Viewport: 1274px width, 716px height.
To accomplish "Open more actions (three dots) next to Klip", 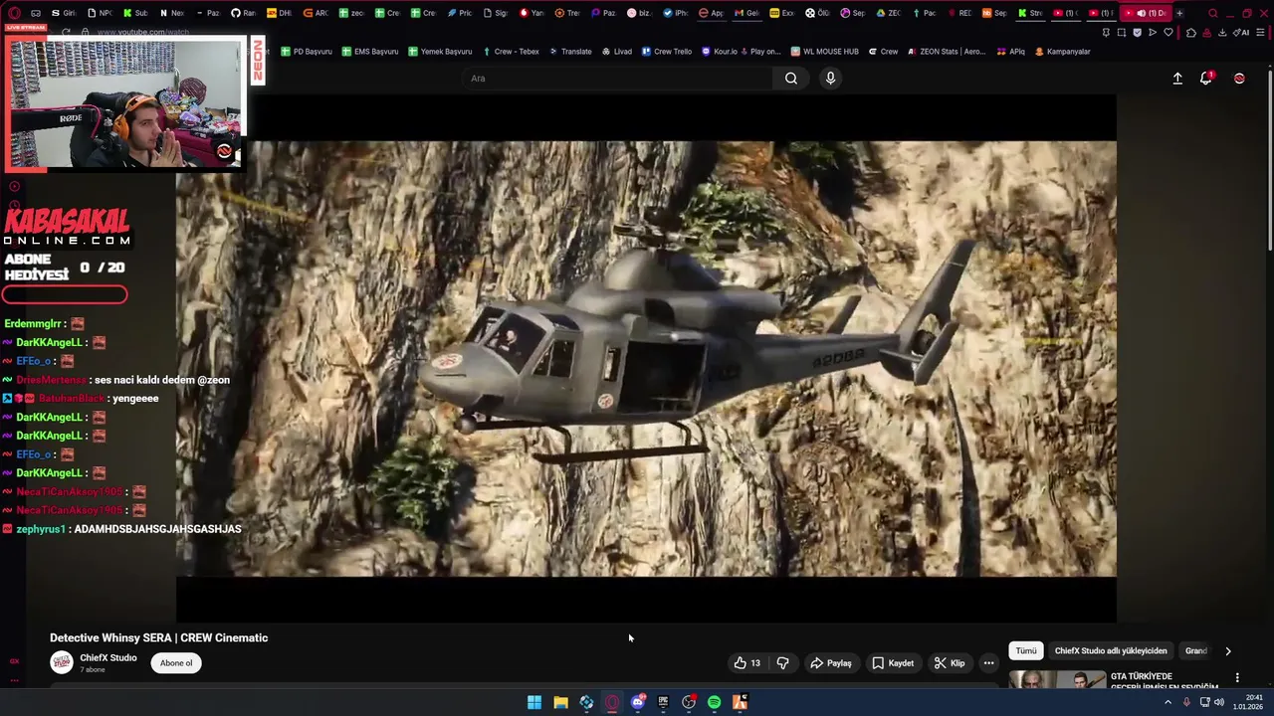I will tap(988, 663).
